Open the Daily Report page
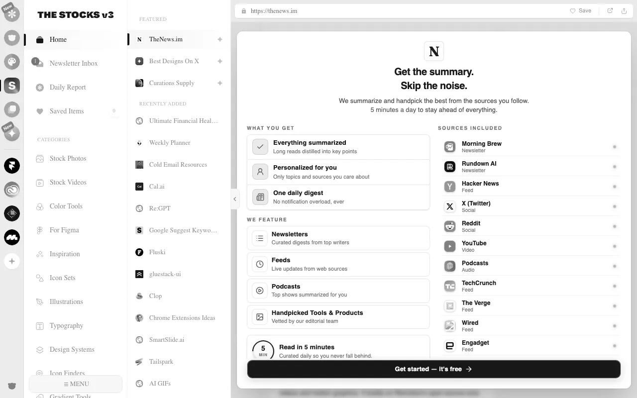This screenshot has height=398, width=637. [x=76, y=87]
